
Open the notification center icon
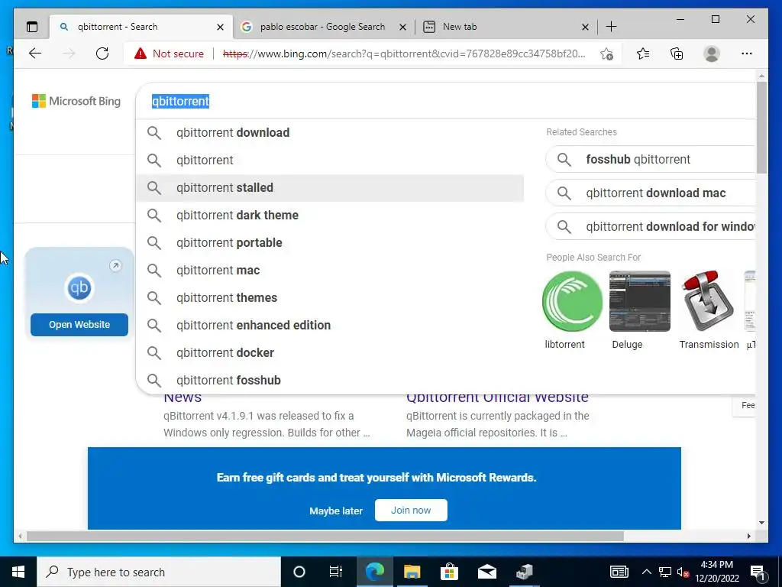tap(758, 572)
